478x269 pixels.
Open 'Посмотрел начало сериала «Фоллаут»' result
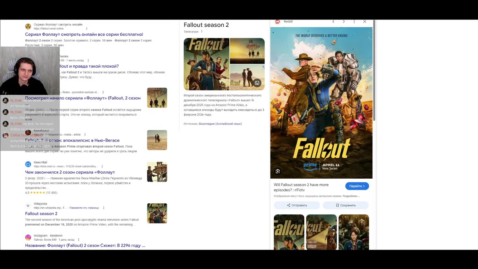coord(83,98)
